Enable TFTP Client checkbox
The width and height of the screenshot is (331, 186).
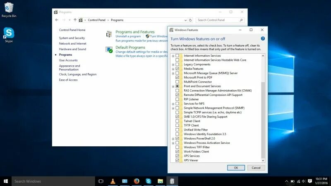pos(177,126)
